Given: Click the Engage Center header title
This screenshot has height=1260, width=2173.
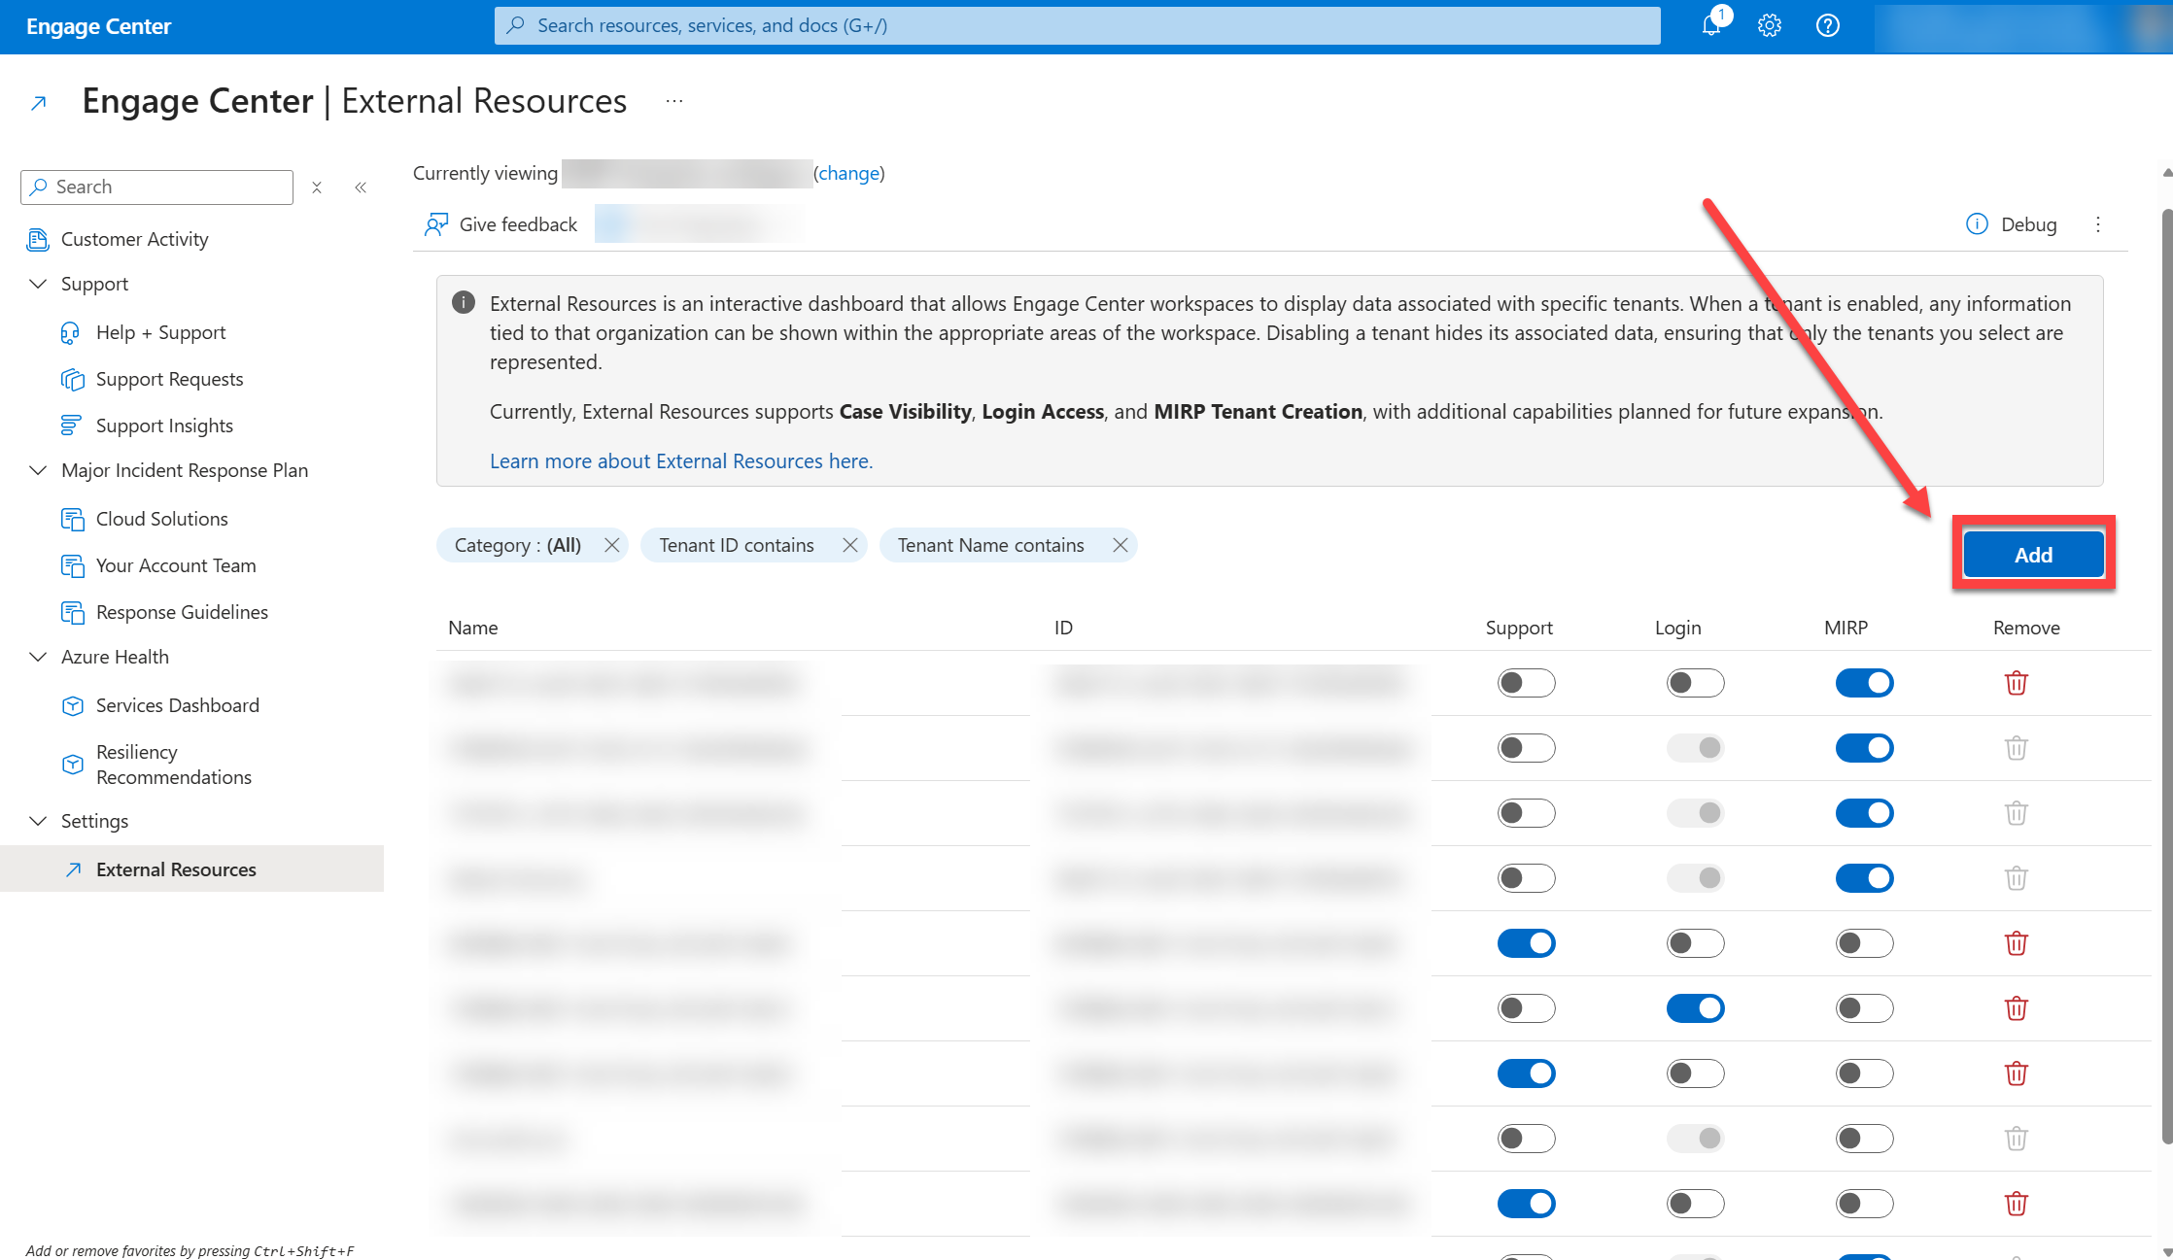Looking at the screenshot, I should (x=98, y=26).
